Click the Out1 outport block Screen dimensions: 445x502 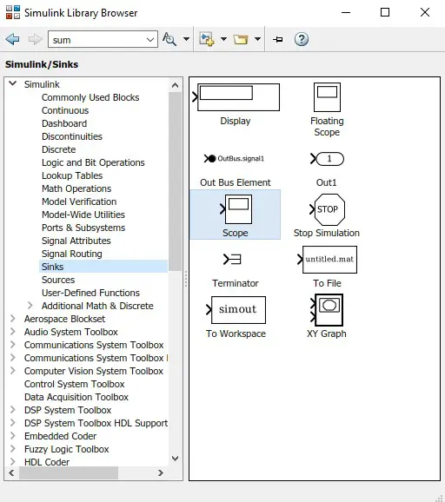click(x=328, y=159)
